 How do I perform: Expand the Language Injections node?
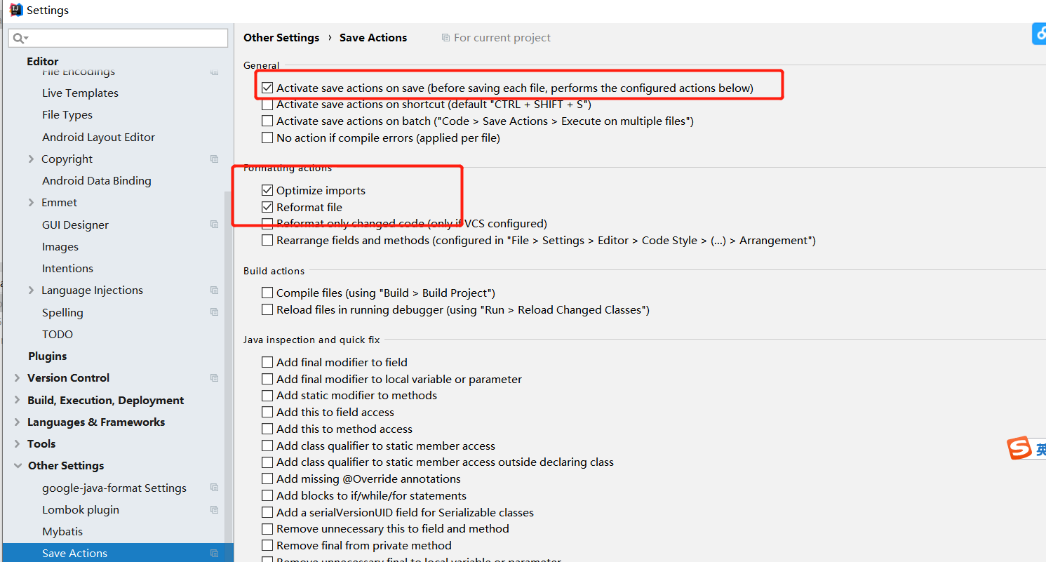[31, 290]
